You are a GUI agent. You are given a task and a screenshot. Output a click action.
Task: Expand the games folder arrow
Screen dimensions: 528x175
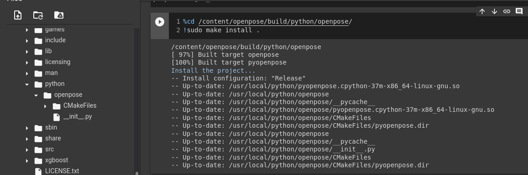[x=27, y=30]
